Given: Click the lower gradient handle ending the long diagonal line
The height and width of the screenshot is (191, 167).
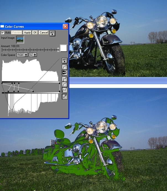Looking at the screenshot, I should click(33, 91).
